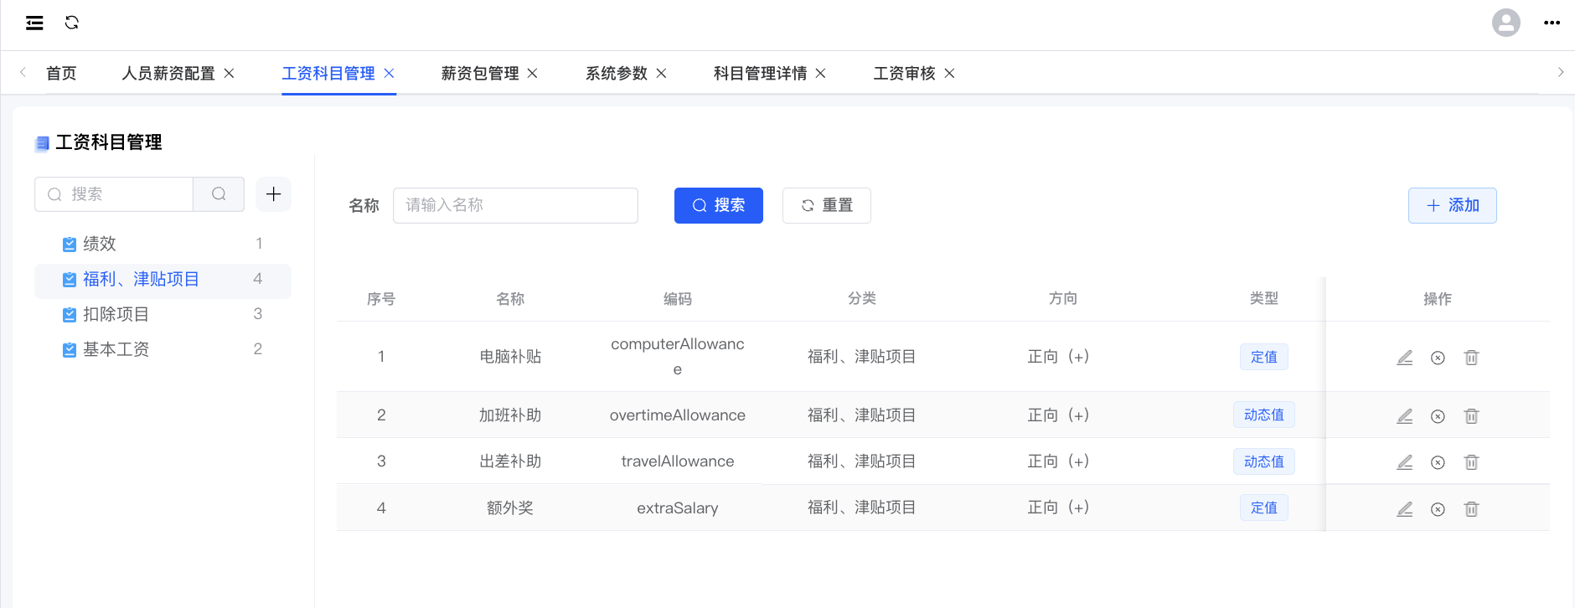Click the computerAllowance code cell

tap(677, 357)
